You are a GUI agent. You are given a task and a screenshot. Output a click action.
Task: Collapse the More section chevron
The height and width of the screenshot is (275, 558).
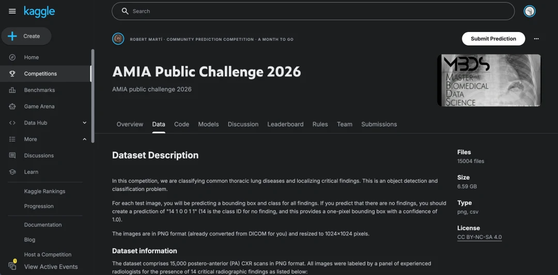85,139
